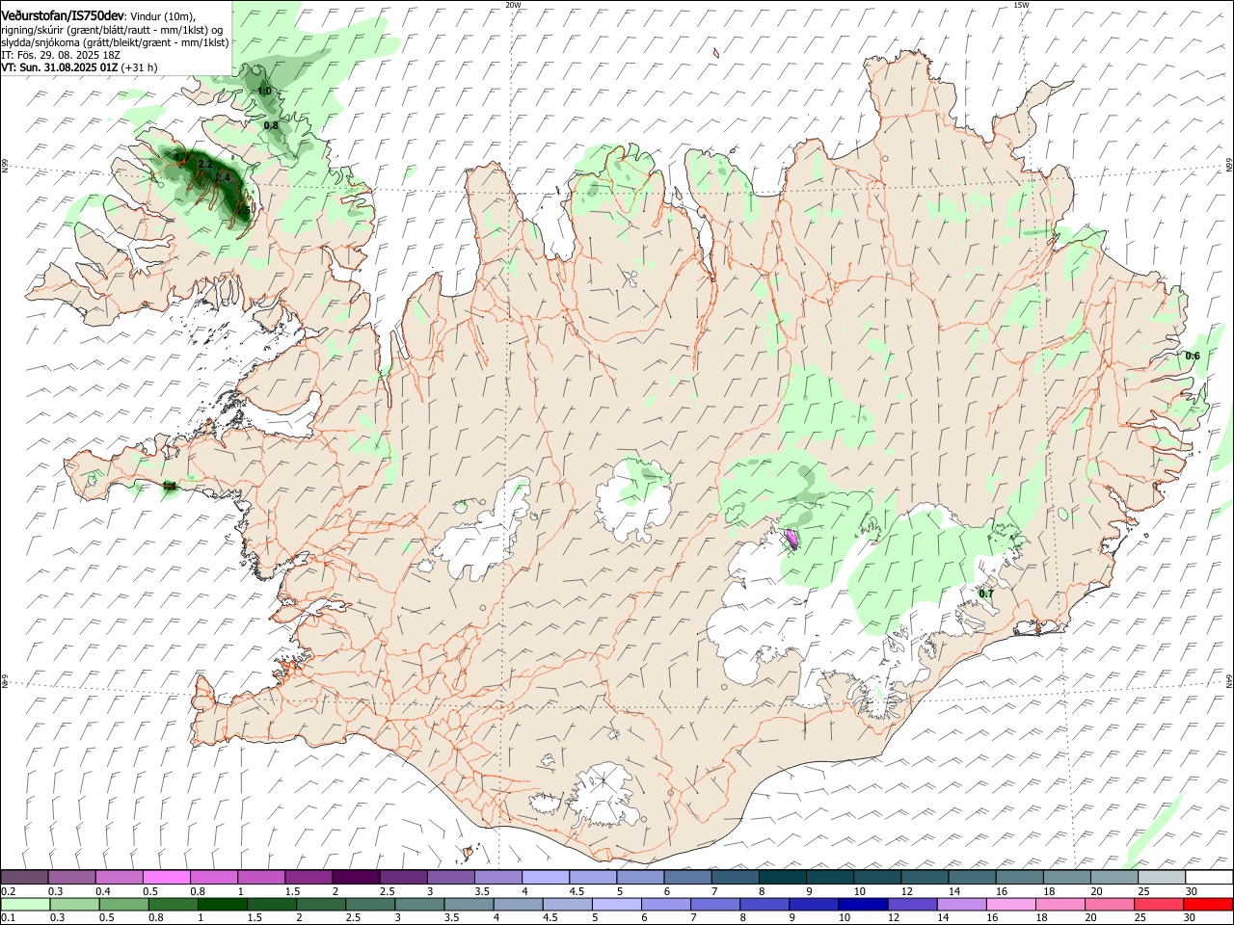Click the top-row dark teal swatch between 8 and 9
1234x925 pixels.
click(x=782, y=878)
